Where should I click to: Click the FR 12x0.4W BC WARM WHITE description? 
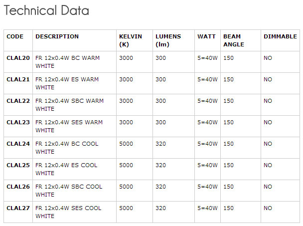67,62
